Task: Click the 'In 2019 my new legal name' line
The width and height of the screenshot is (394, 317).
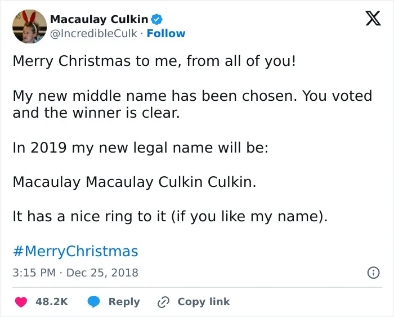Action: tap(141, 148)
